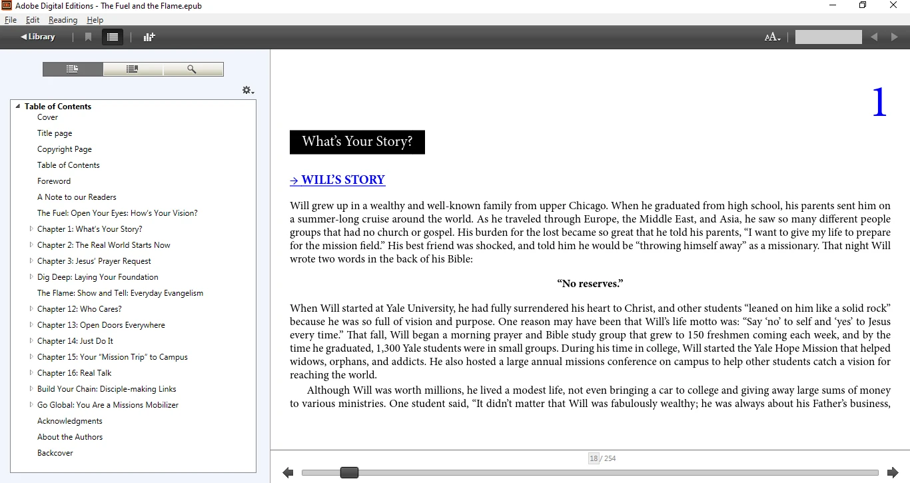Click the add-to-bookshelf chart icon

click(149, 37)
